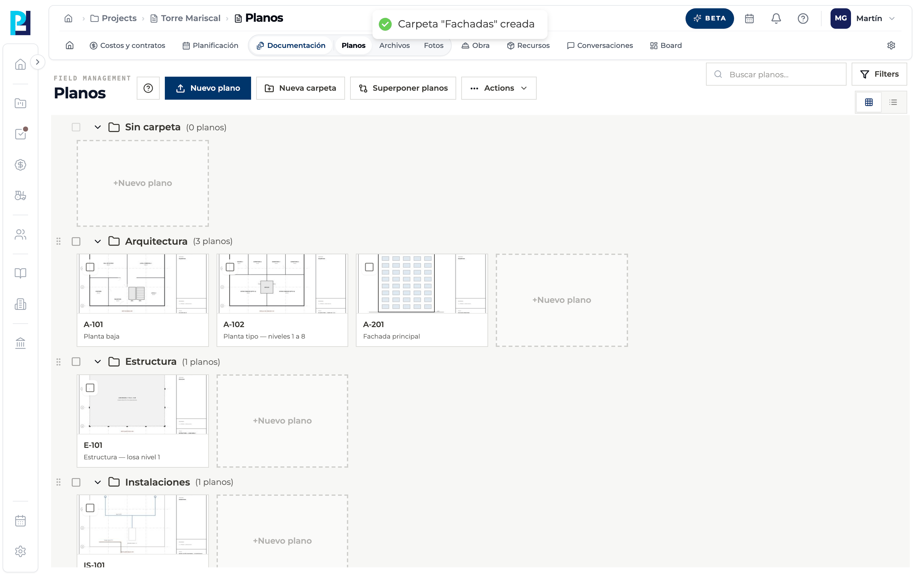Switch to list view

tap(893, 102)
